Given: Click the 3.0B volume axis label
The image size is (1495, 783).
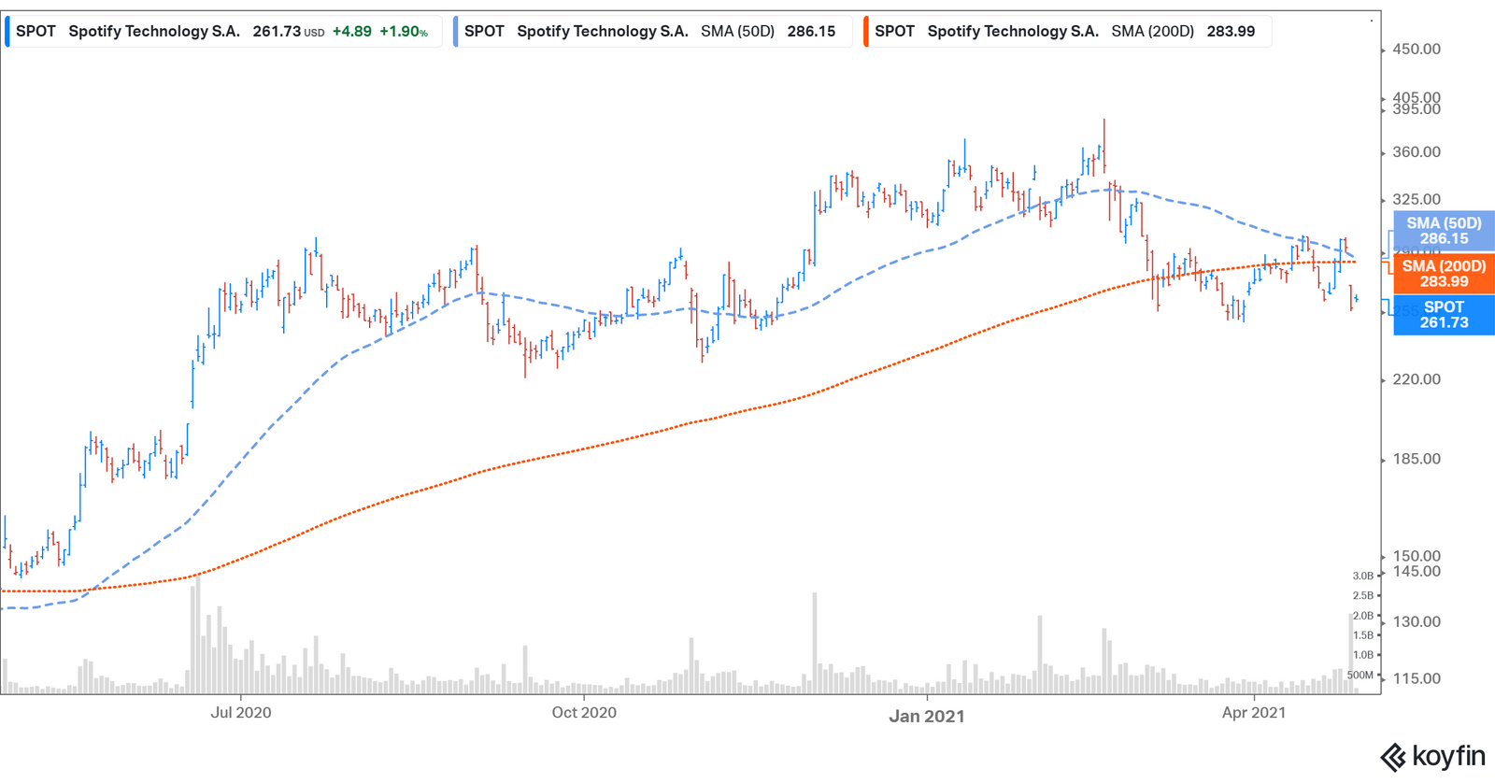Looking at the screenshot, I should point(1363,576).
